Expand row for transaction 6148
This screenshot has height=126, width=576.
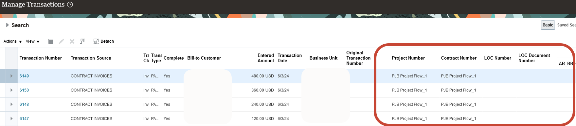point(11,105)
